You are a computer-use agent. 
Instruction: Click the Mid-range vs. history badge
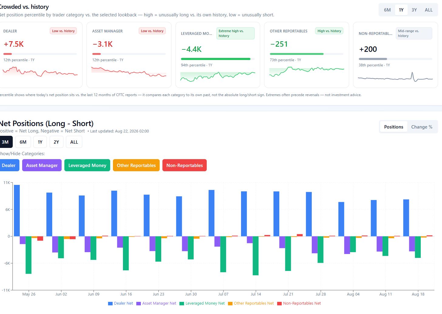click(414, 33)
